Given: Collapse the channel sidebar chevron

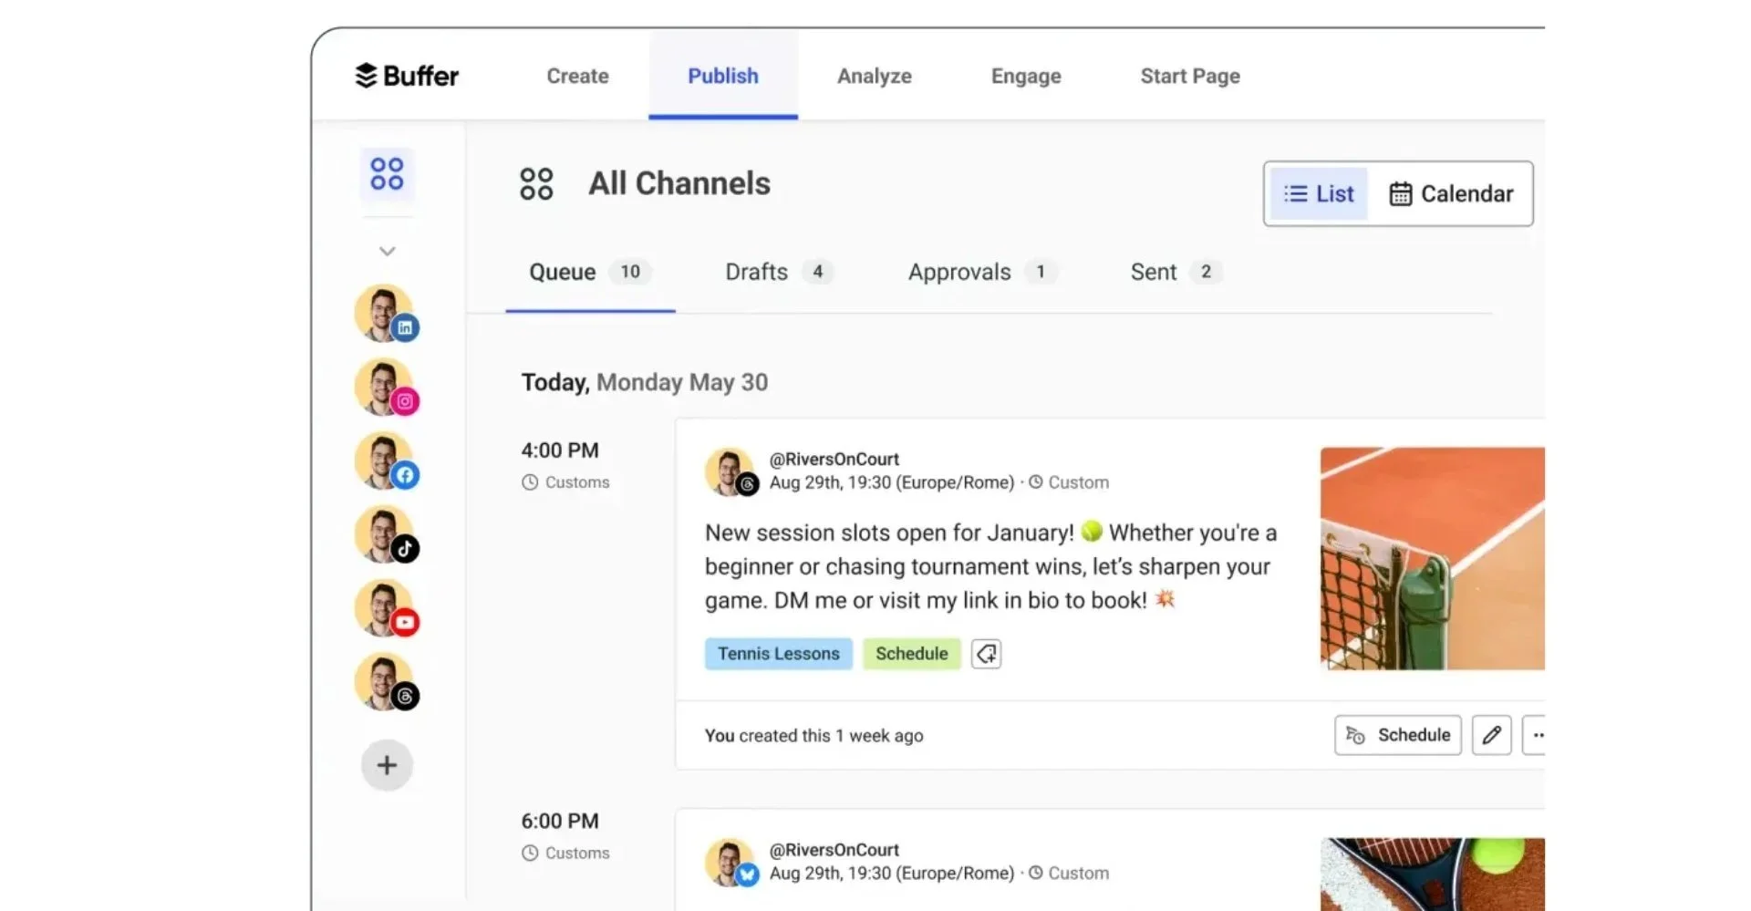Looking at the screenshot, I should (x=387, y=251).
